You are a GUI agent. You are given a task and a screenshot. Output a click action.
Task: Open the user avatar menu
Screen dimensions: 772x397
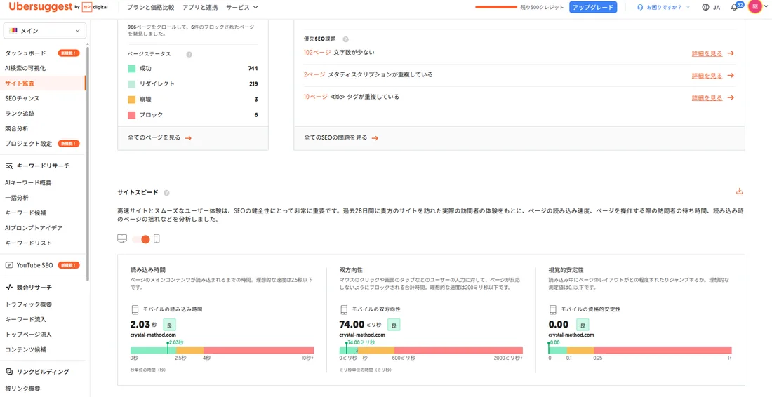pos(754,7)
